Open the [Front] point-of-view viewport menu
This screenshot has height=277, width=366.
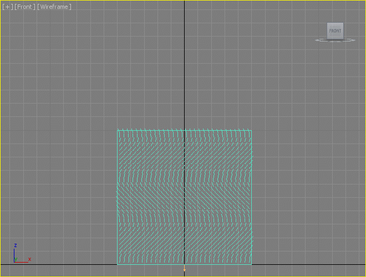coord(25,7)
